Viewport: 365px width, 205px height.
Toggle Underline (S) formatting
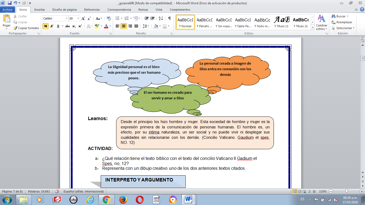pyautogui.click(x=58, y=26)
